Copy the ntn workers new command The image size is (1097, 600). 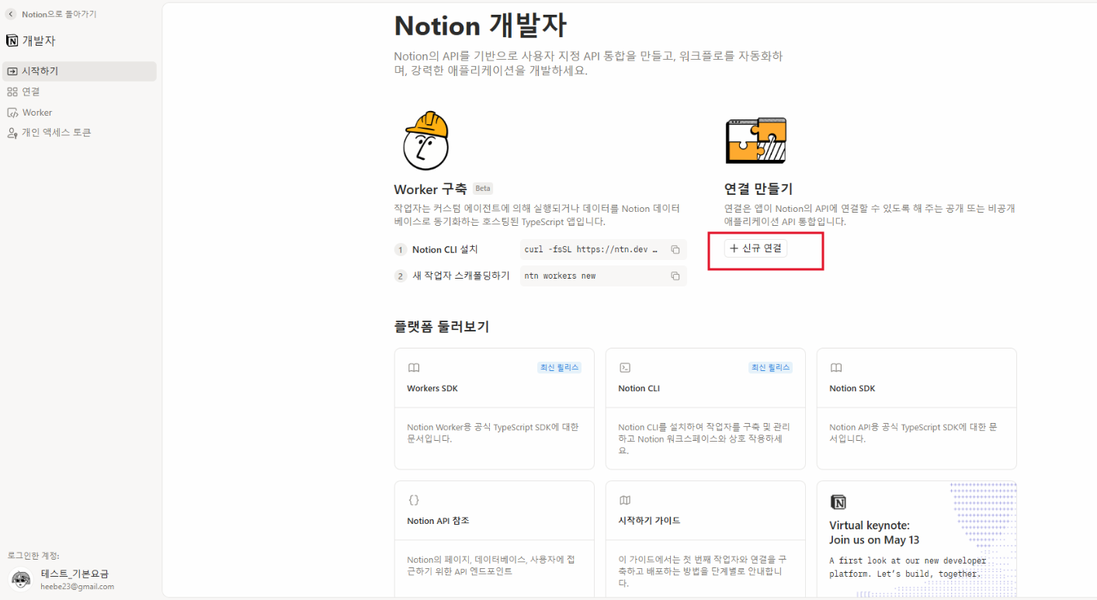click(x=675, y=276)
